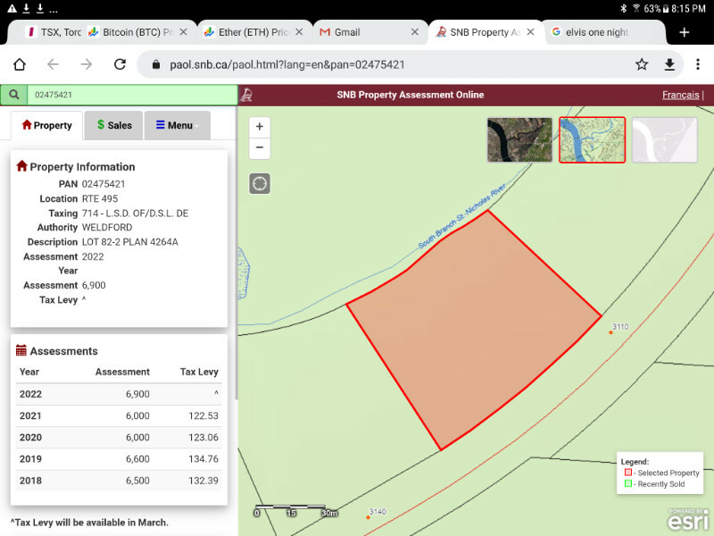Click the Description LOT 82-2 PLAN 4264A
The height and width of the screenshot is (536, 714).
point(129,242)
